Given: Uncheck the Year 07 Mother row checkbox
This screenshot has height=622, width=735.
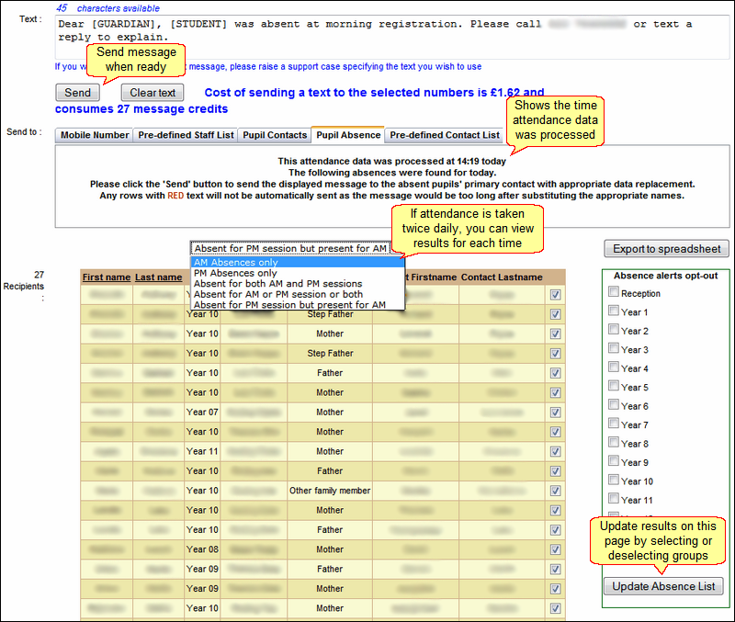Looking at the screenshot, I should point(556,412).
